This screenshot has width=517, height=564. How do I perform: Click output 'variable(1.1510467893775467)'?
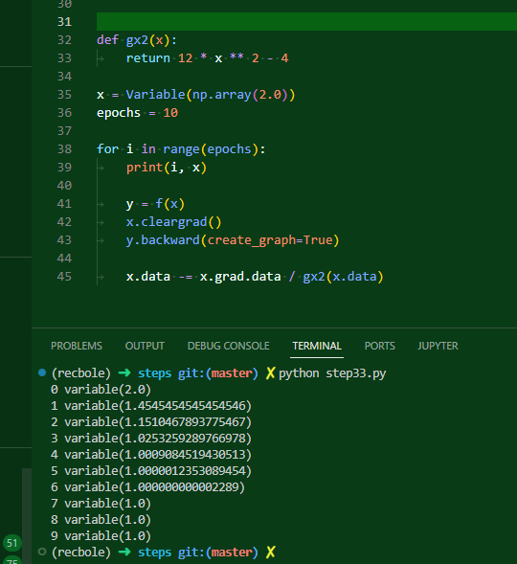coord(158,422)
